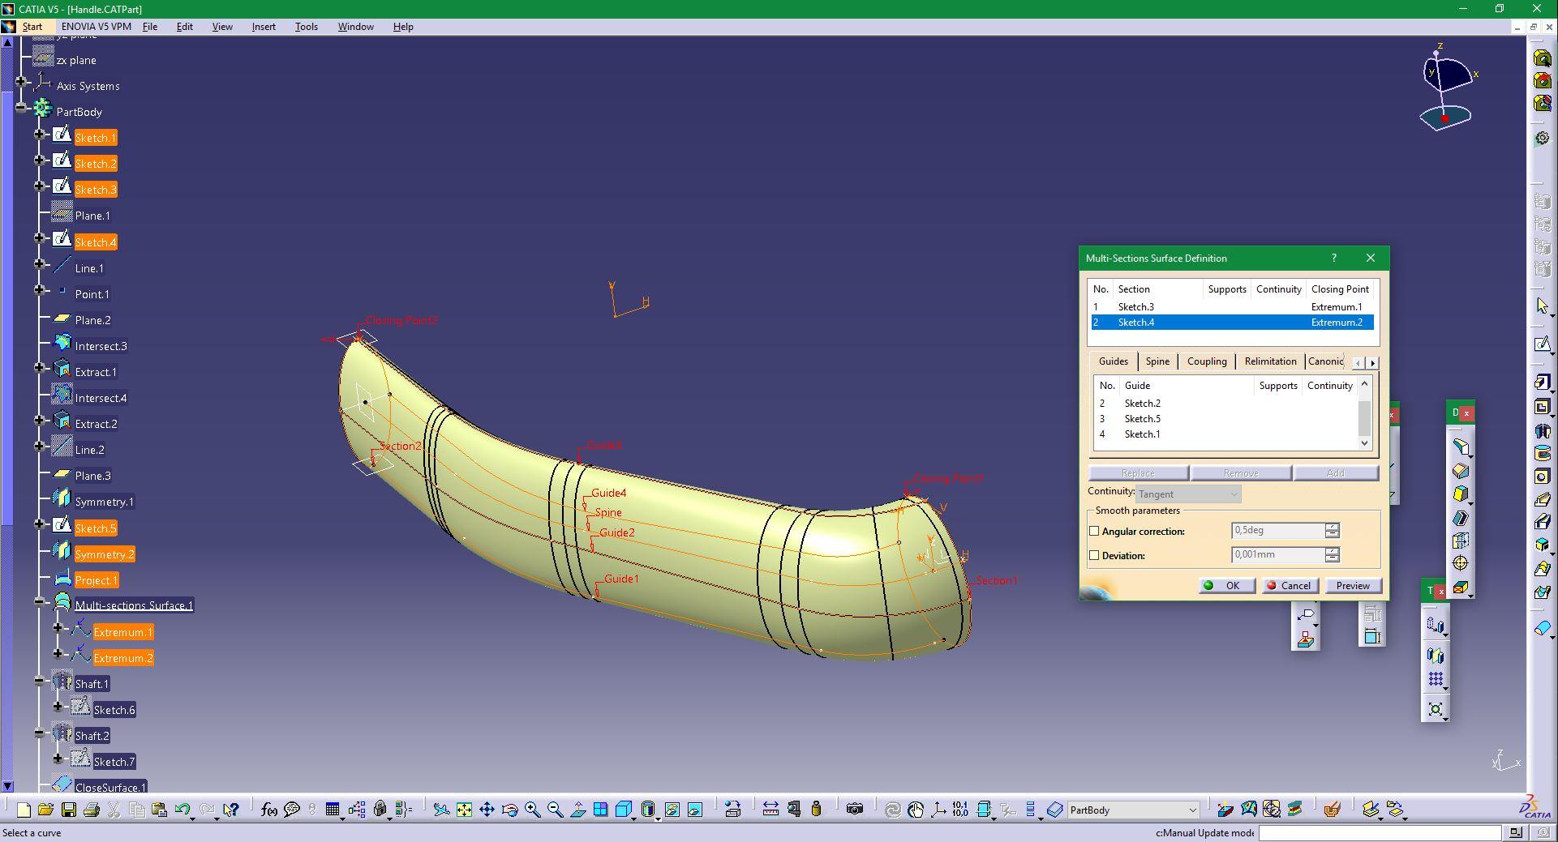1558x842 pixels.
Task: Open the Formula f(x) editor
Action: coord(269,810)
